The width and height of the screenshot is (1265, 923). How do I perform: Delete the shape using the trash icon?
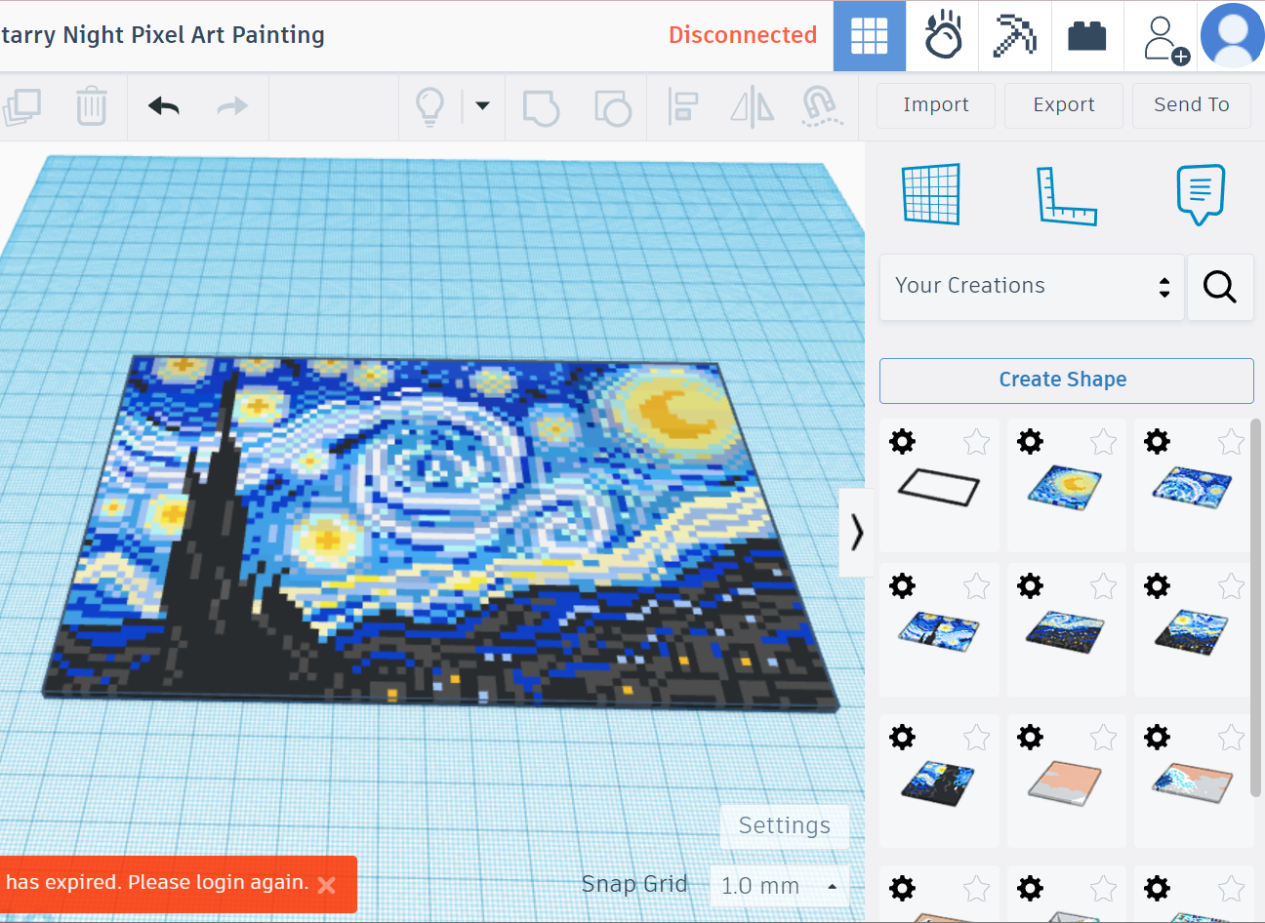[91, 105]
